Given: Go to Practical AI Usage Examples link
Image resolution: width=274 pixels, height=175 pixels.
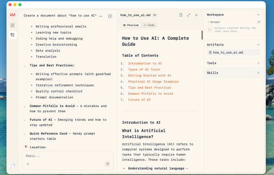Looking at the screenshot, I should (153, 81).
